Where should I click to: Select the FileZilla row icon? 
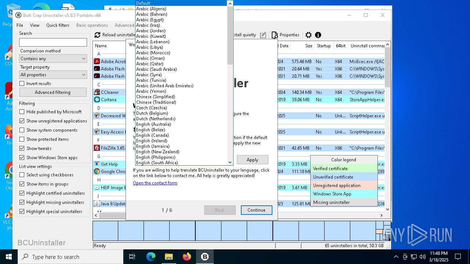(97, 148)
